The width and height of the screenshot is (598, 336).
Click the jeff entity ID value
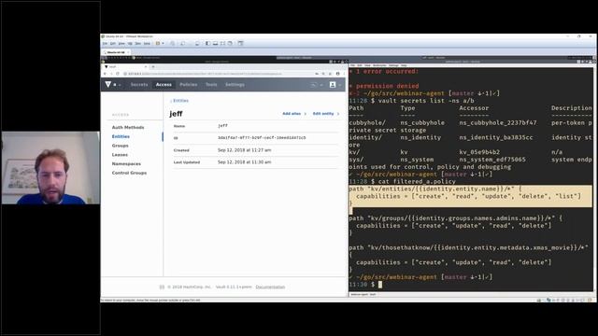click(262, 137)
